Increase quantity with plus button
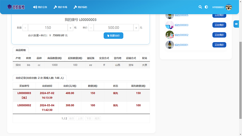Screen dimensions: 242x136 pos(70,28)
